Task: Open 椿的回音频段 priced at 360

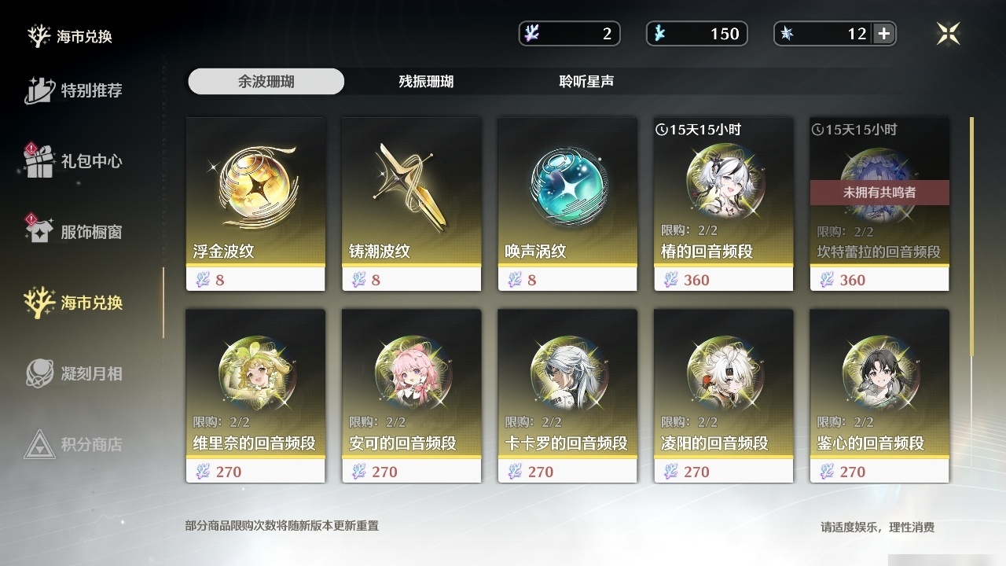Action: 724,204
